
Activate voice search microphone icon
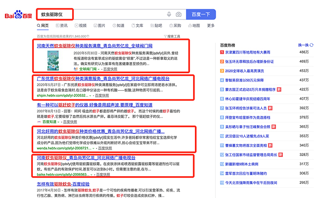coord(169,15)
